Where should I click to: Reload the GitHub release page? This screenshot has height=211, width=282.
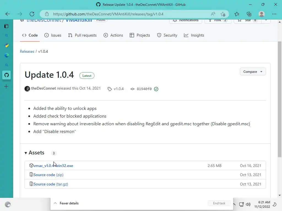pos(32,14)
